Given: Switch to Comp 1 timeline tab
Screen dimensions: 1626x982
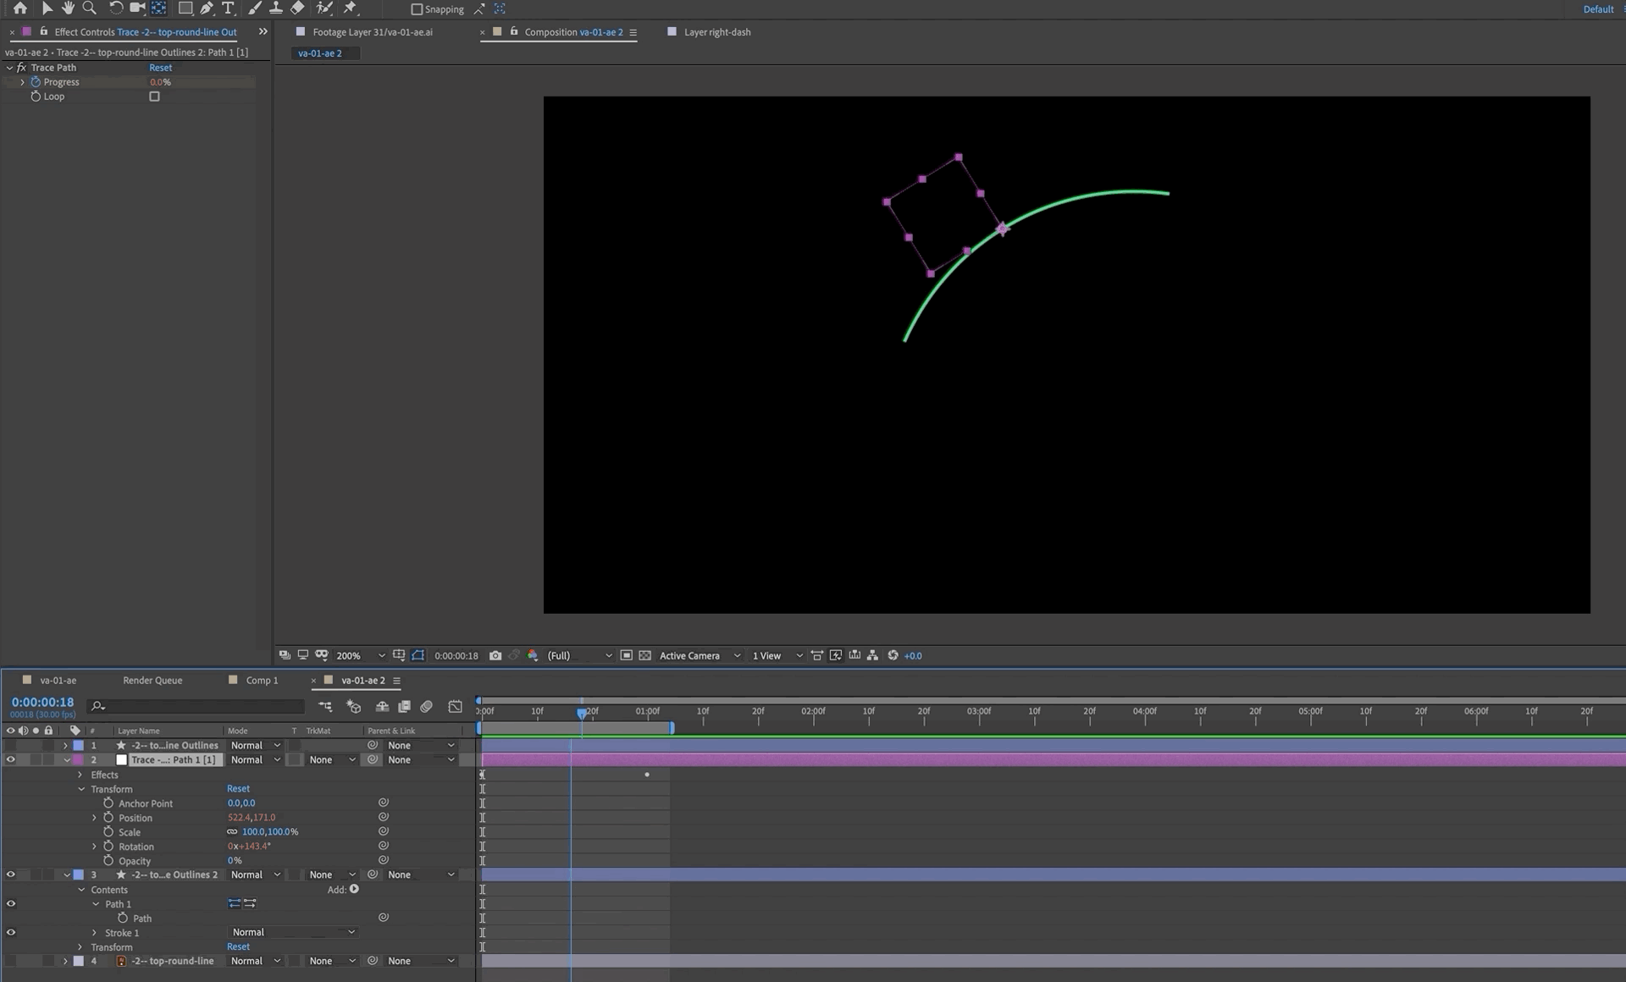Looking at the screenshot, I should (261, 680).
